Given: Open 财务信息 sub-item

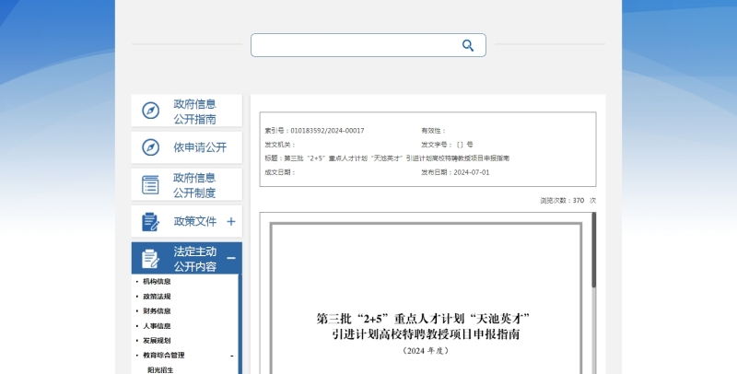Looking at the screenshot, I should click(157, 311).
